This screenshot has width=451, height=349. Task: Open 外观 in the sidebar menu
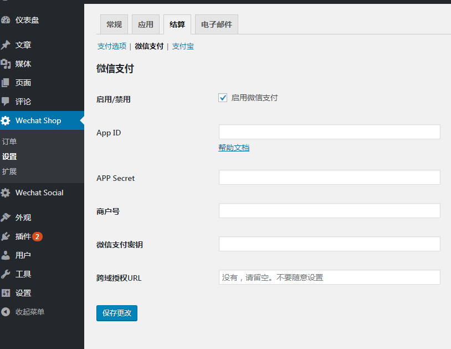pos(23,218)
